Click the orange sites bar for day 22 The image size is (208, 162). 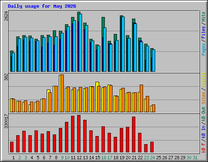point(141,98)
